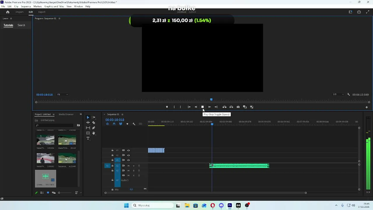Switch Project panel to icon view
The image size is (373, 210).
click(48, 193)
